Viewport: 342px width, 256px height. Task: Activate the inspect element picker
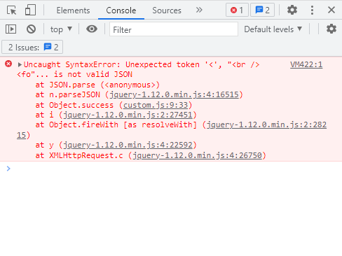(x=11, y=10)
